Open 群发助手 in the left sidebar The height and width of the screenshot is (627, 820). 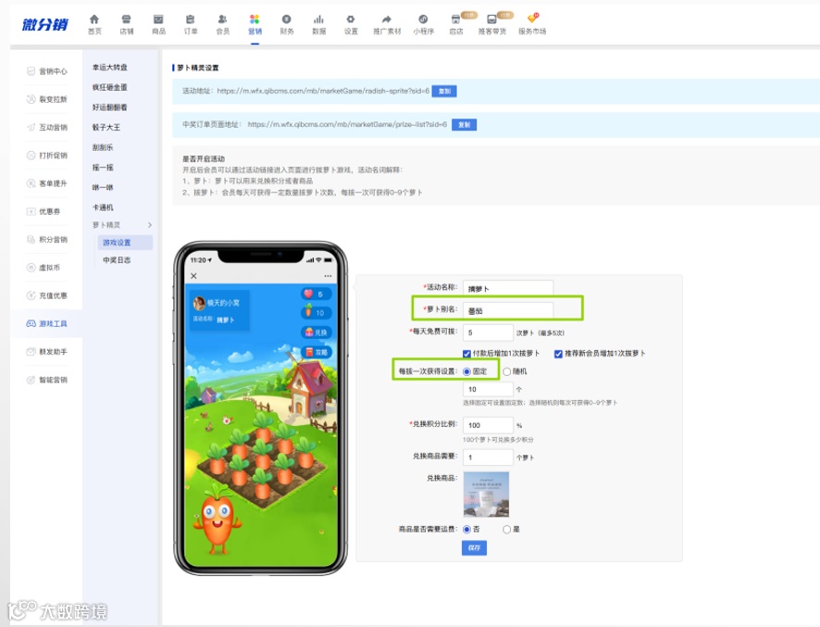47,352
